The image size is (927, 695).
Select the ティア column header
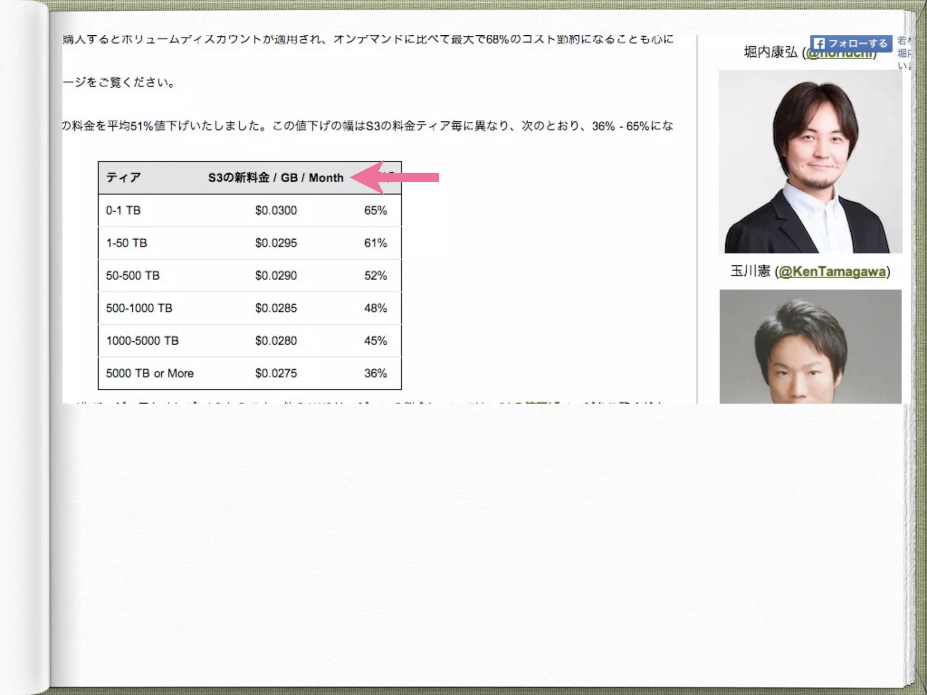[x=123, y=178]
